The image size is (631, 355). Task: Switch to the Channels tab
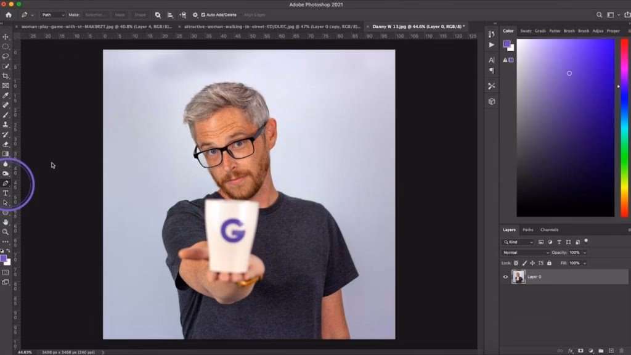pyautogui.click(x=549, y=230)
